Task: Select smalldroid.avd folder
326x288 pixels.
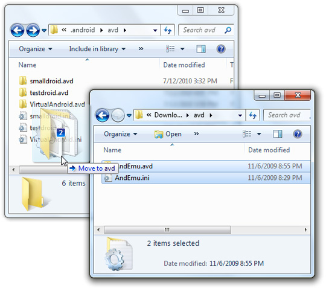Action: 51,81
